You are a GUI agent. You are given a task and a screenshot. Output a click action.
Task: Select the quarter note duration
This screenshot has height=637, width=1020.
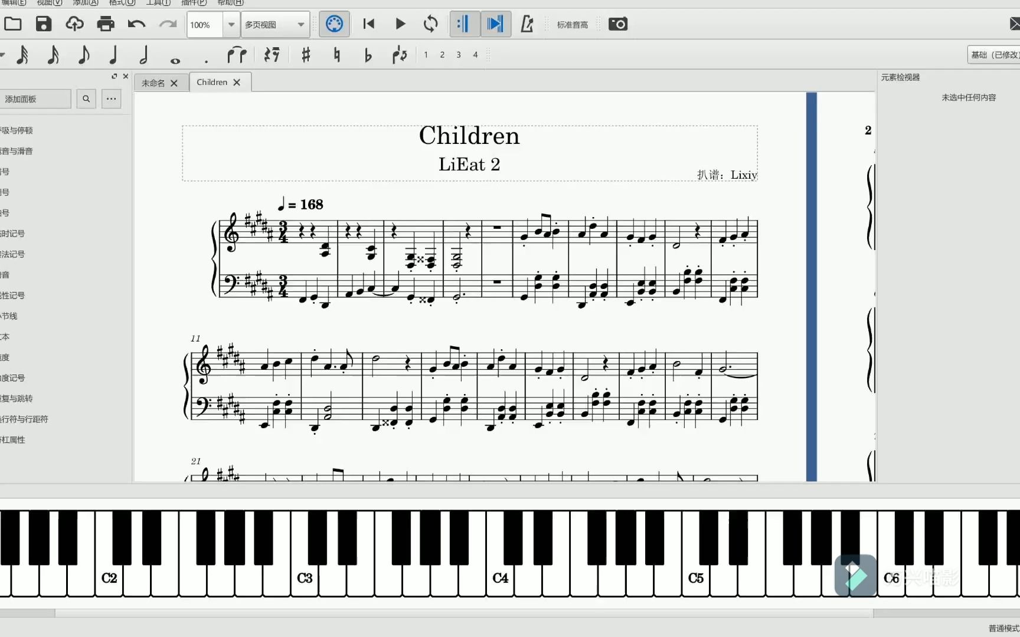click(x=113, y=55)
